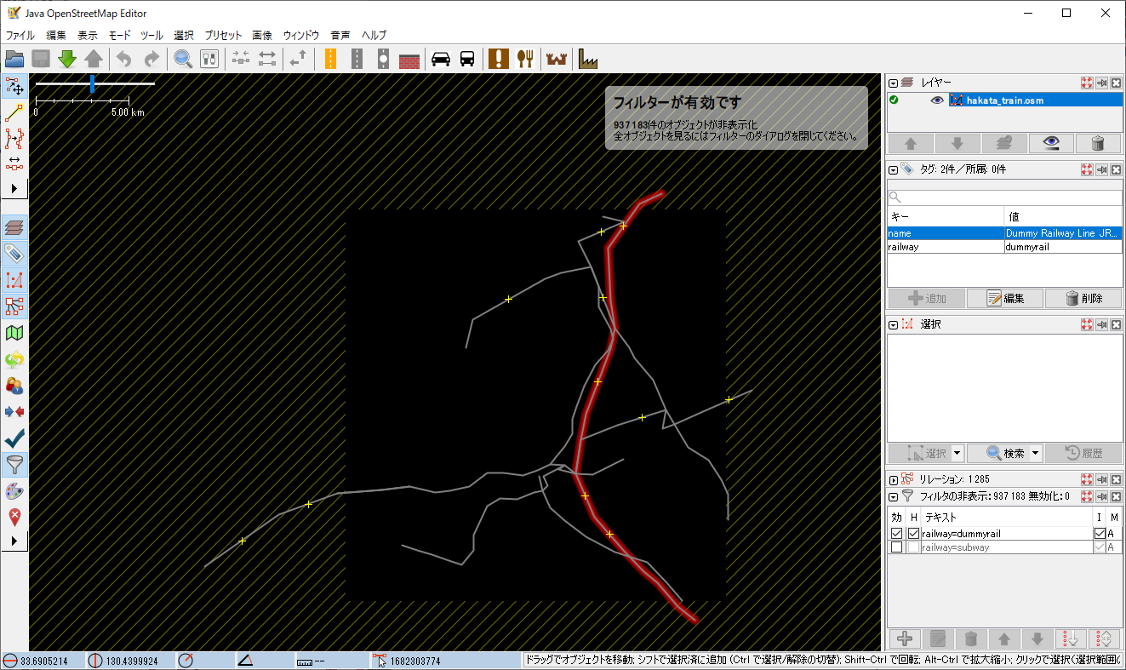Select the Draw nodes tool
1126x670 pixels.
click(x=14, y=112)
